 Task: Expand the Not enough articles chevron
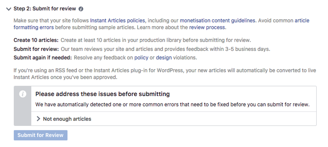(x=38, y=119)
